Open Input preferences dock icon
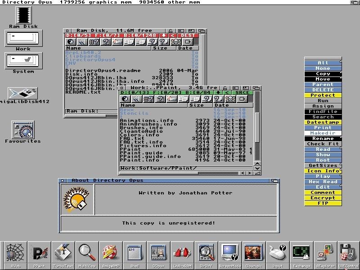 [278, 255]
